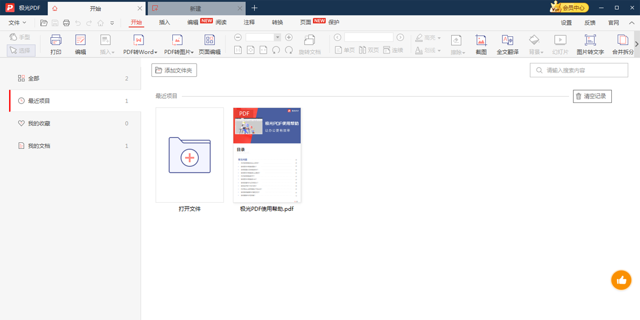Switch to 单页 single page view
Screen dimensions: 640x320
click(345, 50)
